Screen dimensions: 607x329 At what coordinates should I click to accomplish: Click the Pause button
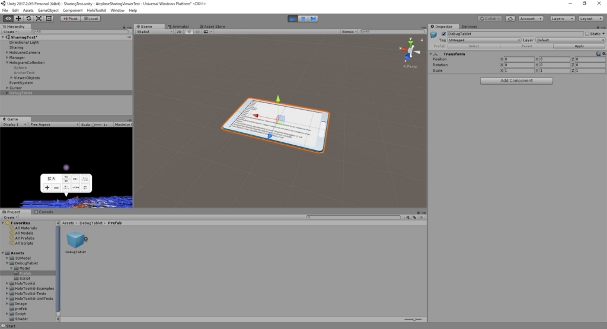pyautogui.click(x=303, y=18)
